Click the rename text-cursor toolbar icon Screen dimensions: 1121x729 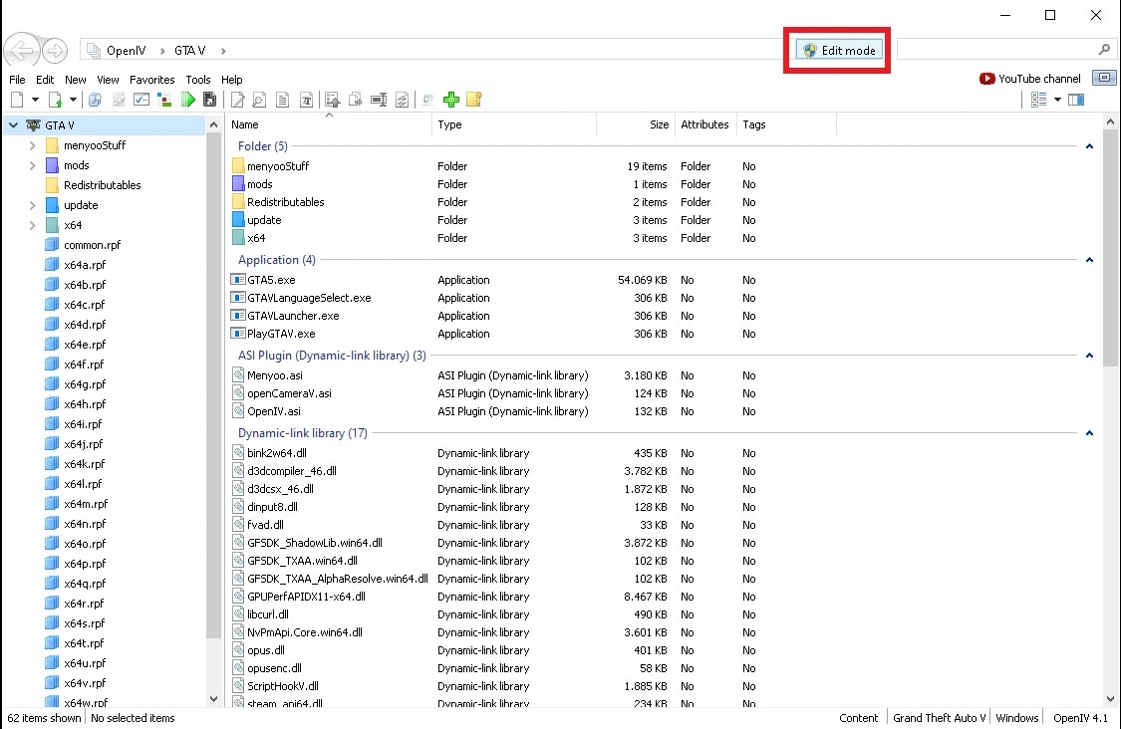pyautogui.click(x=379, y=100)
